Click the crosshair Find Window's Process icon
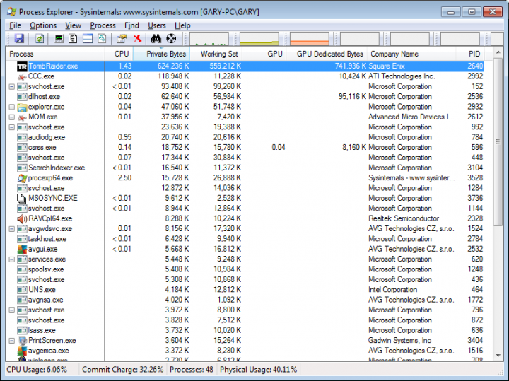509x381 pixels. tap(171, 39)
